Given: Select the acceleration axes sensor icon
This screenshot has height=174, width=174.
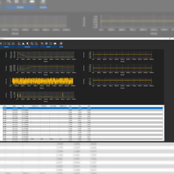Looking at the screenshot, I should coord(36,43).
